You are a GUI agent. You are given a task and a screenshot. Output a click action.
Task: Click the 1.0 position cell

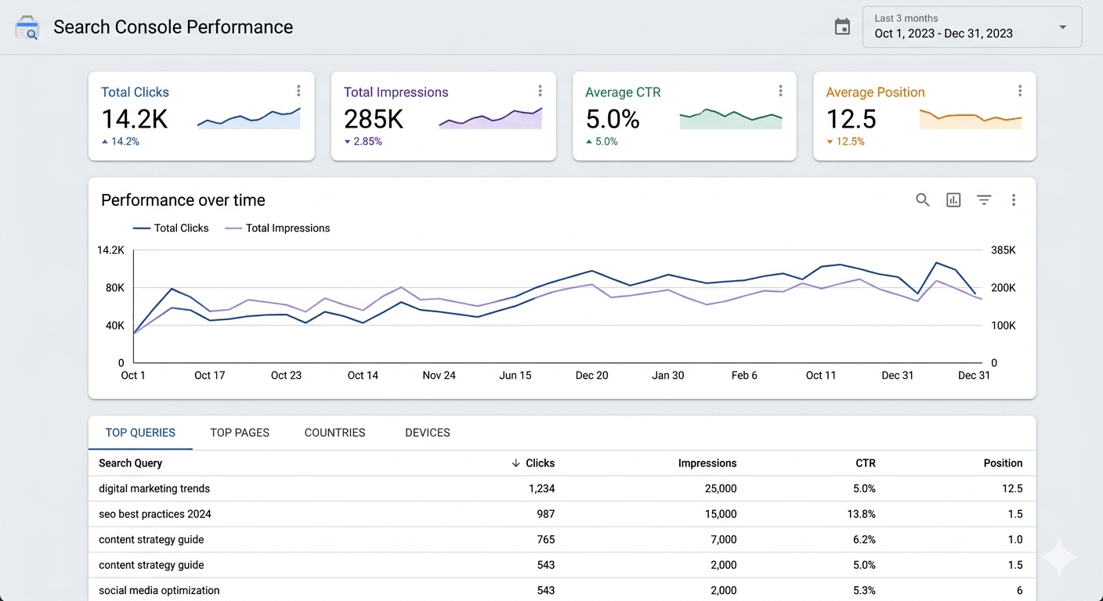pos(1015,539)
